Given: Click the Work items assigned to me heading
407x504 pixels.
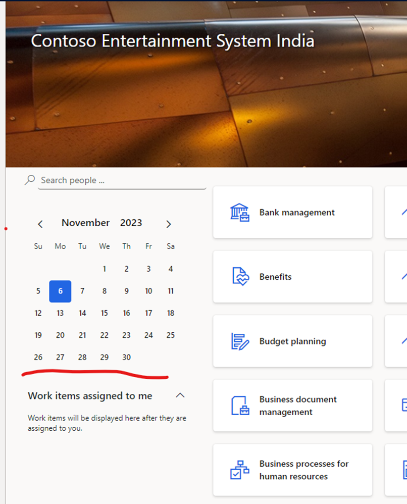Looking at the screenshot, I should point(90,396).
